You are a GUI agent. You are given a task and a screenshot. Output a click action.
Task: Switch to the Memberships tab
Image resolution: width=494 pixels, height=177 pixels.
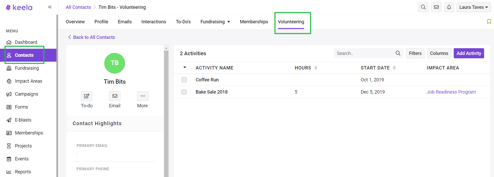(x=254, y=22)
